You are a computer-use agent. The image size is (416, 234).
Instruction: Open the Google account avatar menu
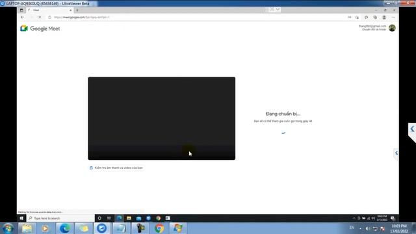tap(392, 28)
